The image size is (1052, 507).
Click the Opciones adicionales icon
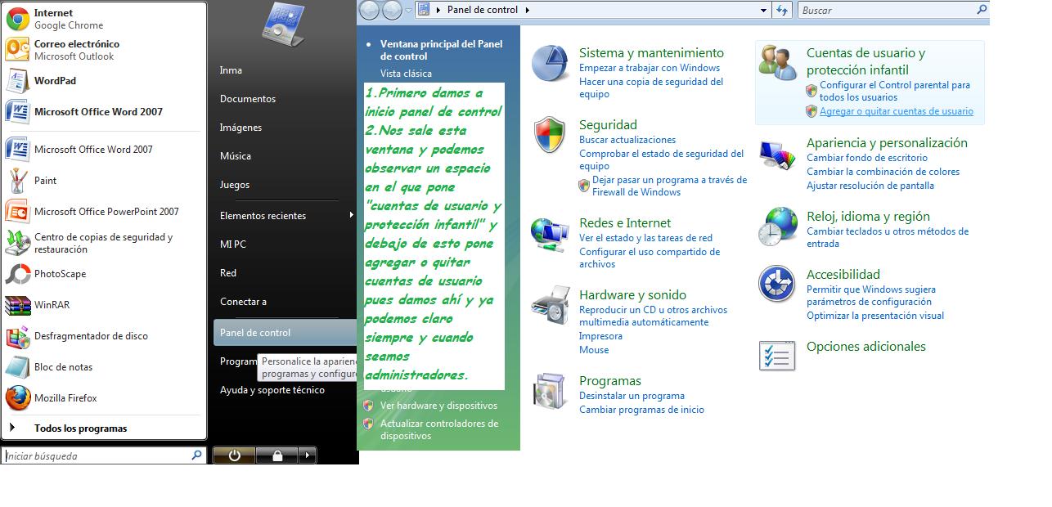click(x=777, y=356)
